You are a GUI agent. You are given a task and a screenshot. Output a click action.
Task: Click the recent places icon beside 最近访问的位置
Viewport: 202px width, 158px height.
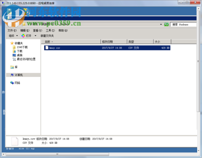[14, 59]
